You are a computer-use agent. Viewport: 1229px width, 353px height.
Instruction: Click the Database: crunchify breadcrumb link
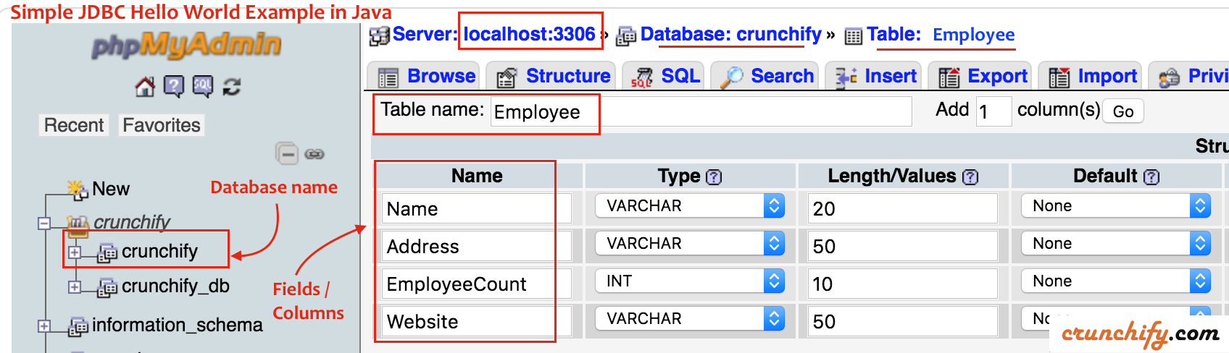(x=730, y=34)
